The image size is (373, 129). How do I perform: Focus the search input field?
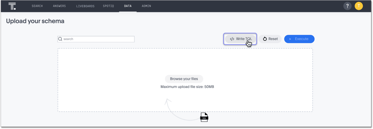[x=98, y=39]
